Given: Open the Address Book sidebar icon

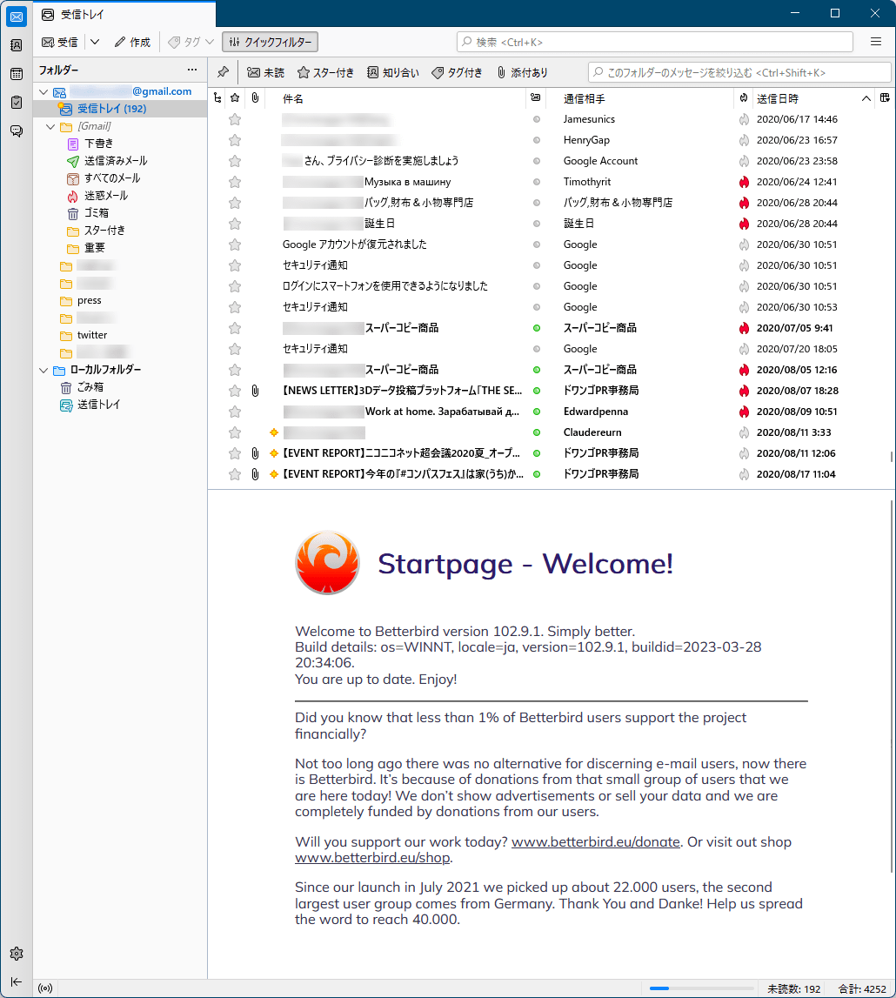Looking at the screenshot, I should (x=17, y=45).
